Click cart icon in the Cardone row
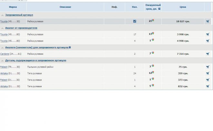Viewport: 213px width, 131px height. [x=208, y=54]
